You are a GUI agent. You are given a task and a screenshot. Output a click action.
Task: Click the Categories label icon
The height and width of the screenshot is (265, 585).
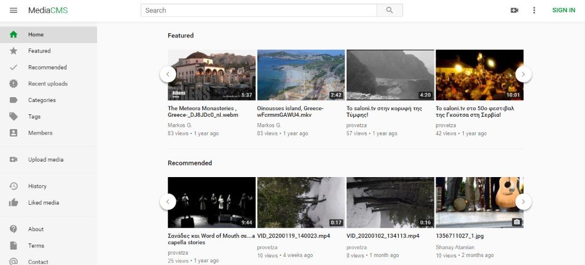coord(14,100)
